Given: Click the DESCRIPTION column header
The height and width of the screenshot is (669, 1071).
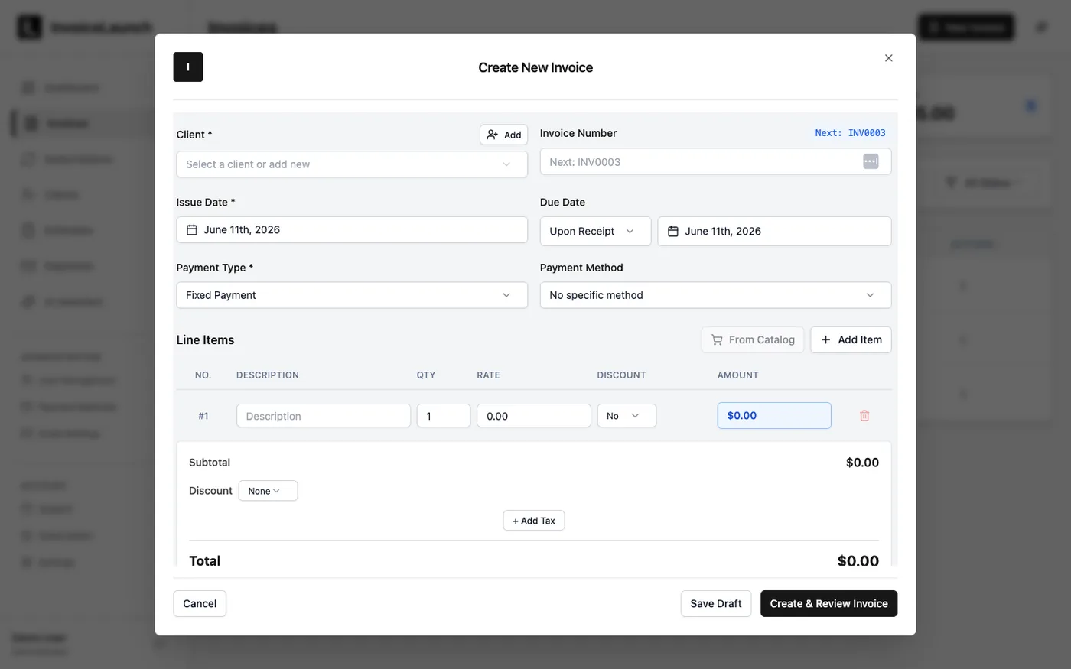Looking at the screenshot, I should (x=268, y=375).
